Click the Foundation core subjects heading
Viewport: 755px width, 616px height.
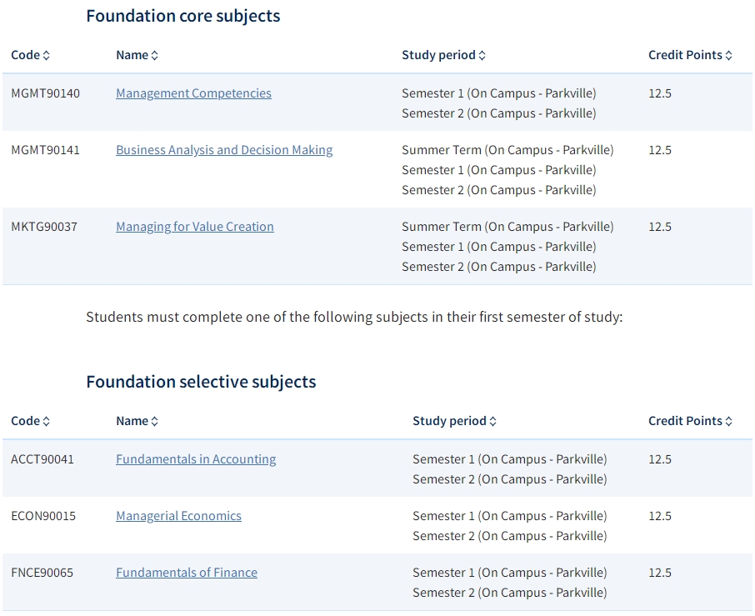click(x=183, y=16)
